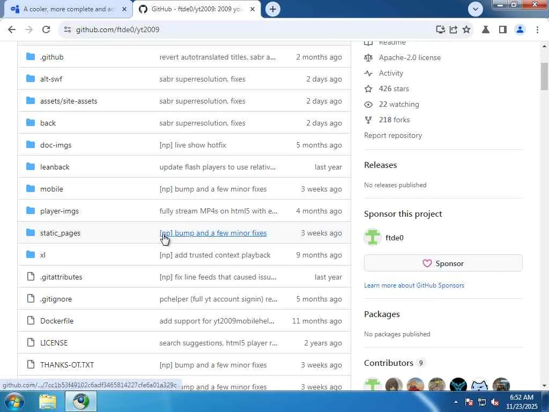549x412 pixels.
Task: Open Windows Explorer from the taskbar
Action: pos(47,402)
